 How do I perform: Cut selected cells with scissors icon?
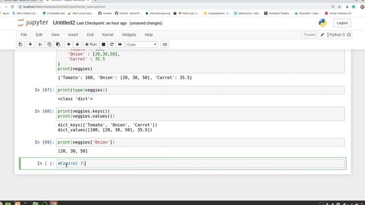click(40, 44)
